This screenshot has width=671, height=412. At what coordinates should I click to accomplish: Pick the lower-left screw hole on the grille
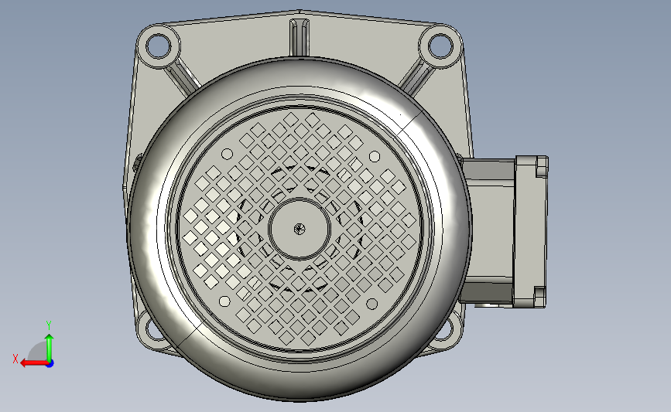224,301
